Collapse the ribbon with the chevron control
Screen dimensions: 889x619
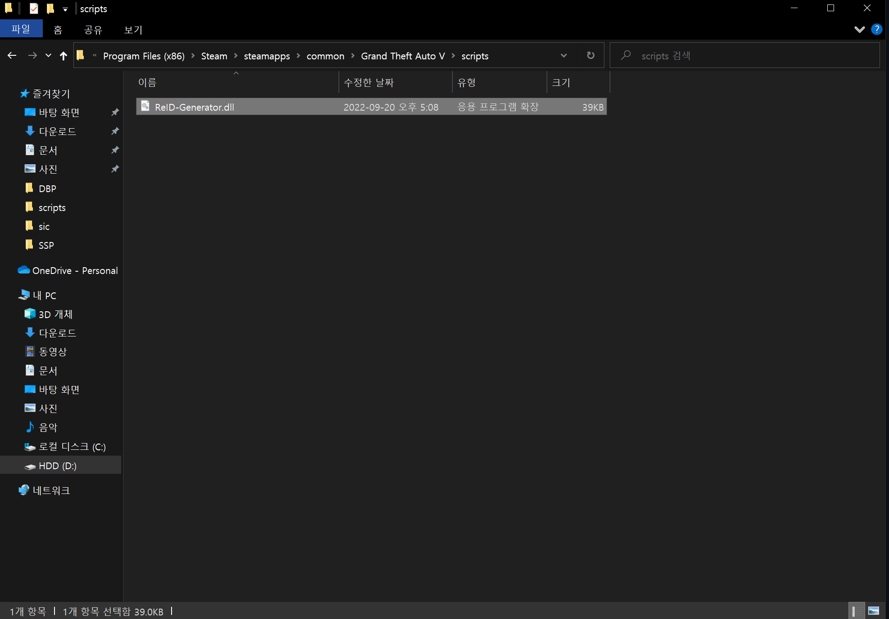859,29
